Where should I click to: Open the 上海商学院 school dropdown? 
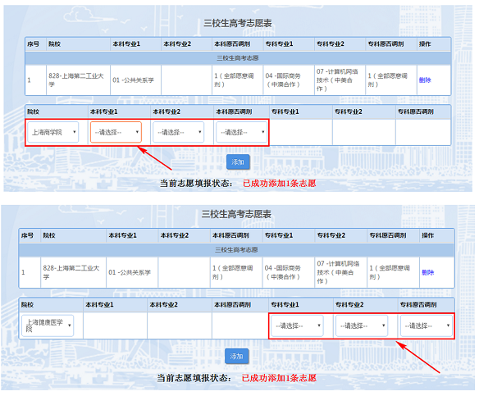click(52, 132)
